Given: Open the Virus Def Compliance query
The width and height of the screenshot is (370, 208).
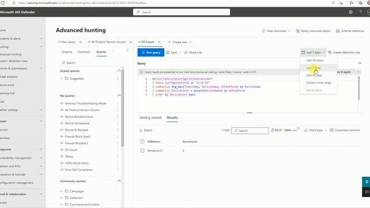Looking at the screenshot, I should pos(79,170).
